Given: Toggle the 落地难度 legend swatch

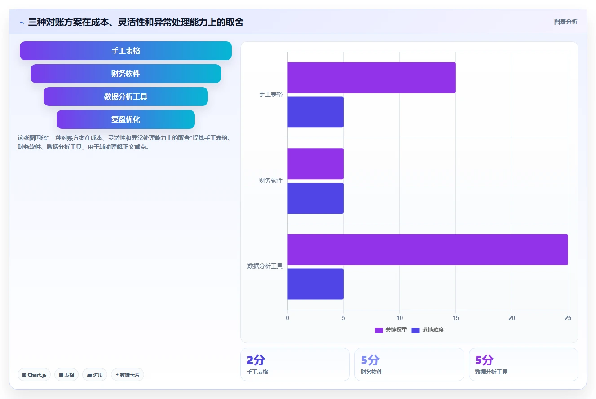Looking at the screenshot, I should pos(415,330).
